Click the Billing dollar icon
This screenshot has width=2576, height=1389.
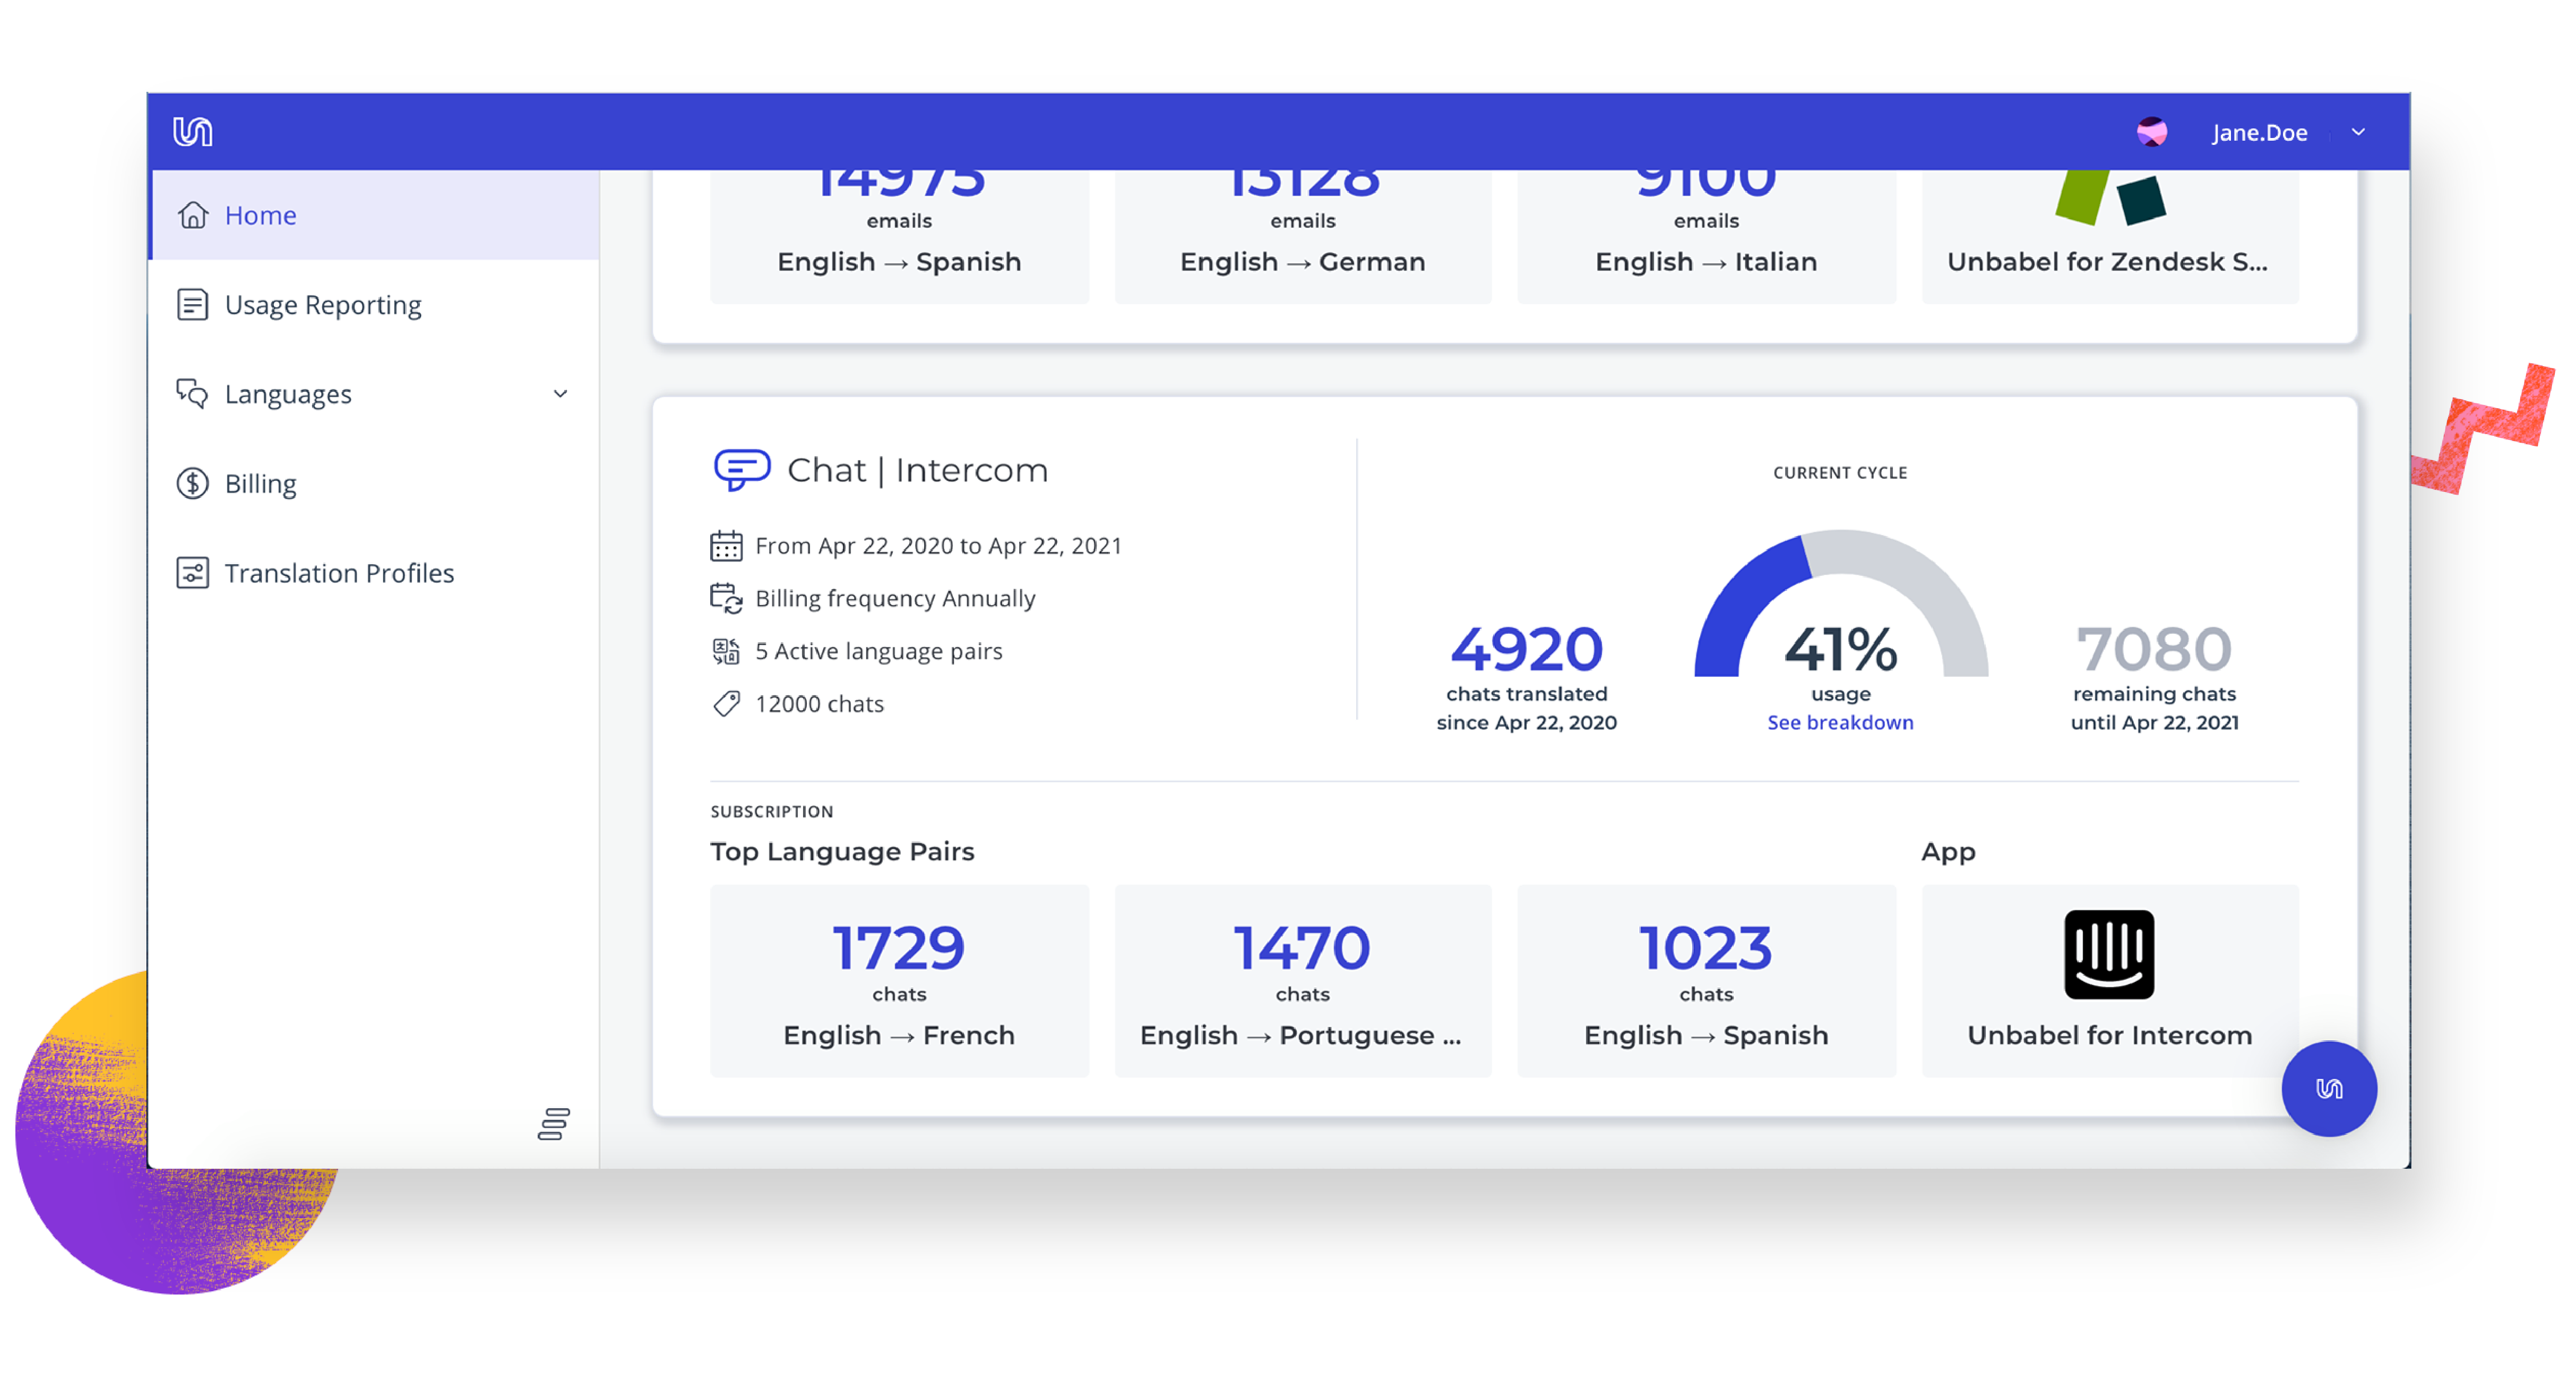point(192,483)
